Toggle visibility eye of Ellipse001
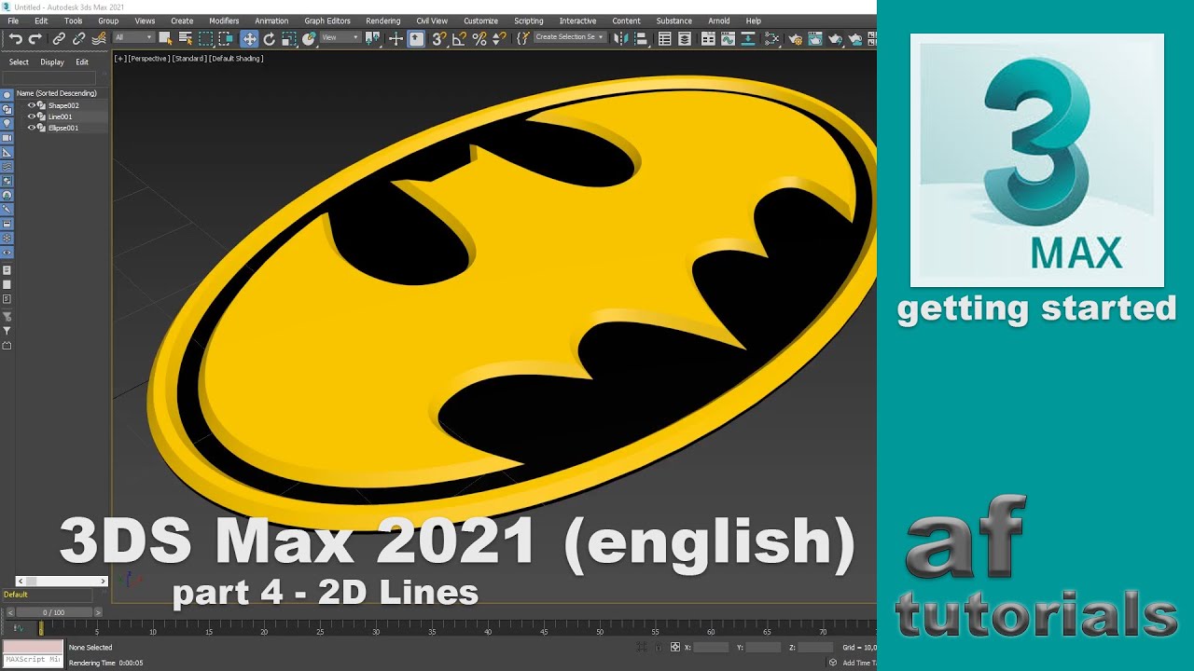 32,128
